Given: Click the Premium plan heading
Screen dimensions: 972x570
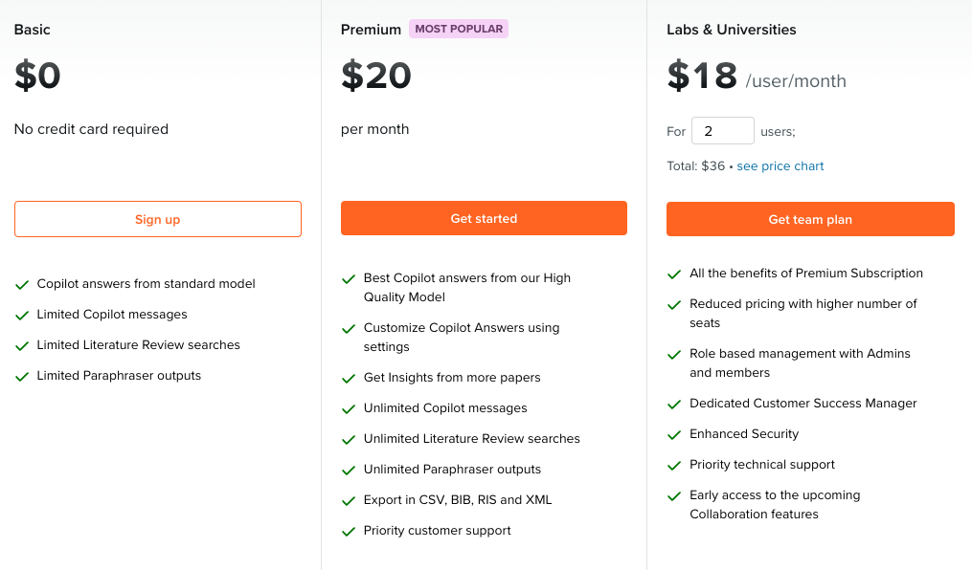Looking at the screenshot, I should 371,30.
